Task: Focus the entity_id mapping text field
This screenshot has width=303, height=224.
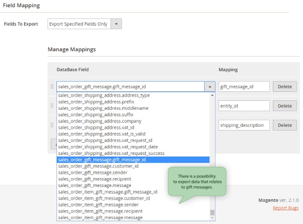Action: pyautogui.click(x=244, y=106)
